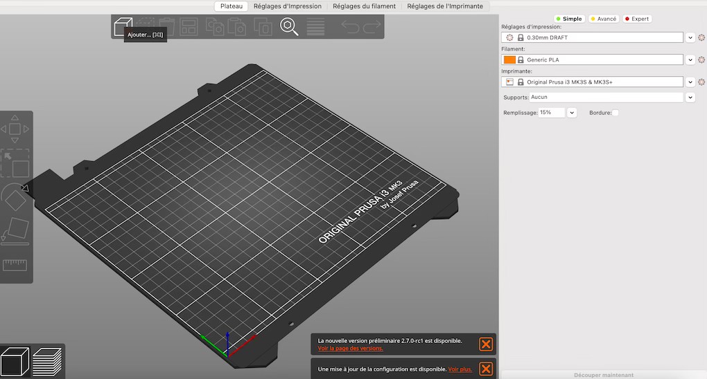Click the Generic PLA preset text

pyautogui.click(x=543, y=60)
